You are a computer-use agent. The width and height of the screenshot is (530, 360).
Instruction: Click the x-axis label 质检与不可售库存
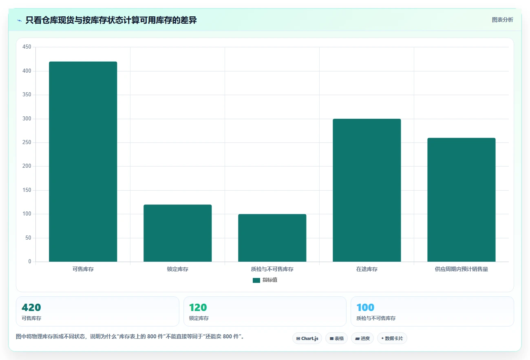[x=272, y=269]
